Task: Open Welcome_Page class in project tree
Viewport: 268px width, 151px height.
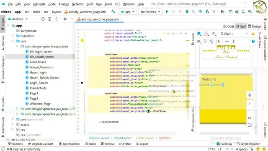Action: (x=40, y=104)
